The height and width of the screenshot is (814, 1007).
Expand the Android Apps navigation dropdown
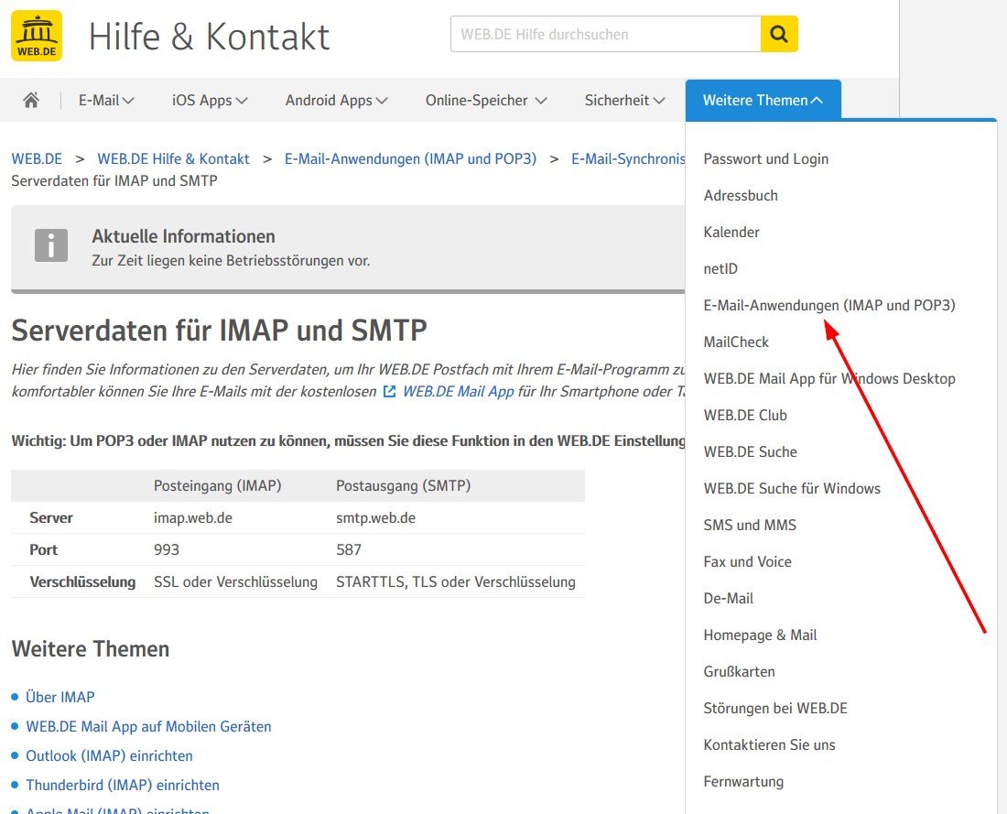[x=336, y=100]
